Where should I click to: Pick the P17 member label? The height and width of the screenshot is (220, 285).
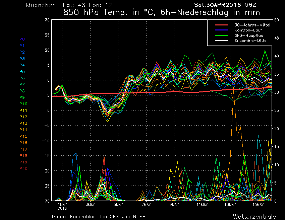coord(23,149)
